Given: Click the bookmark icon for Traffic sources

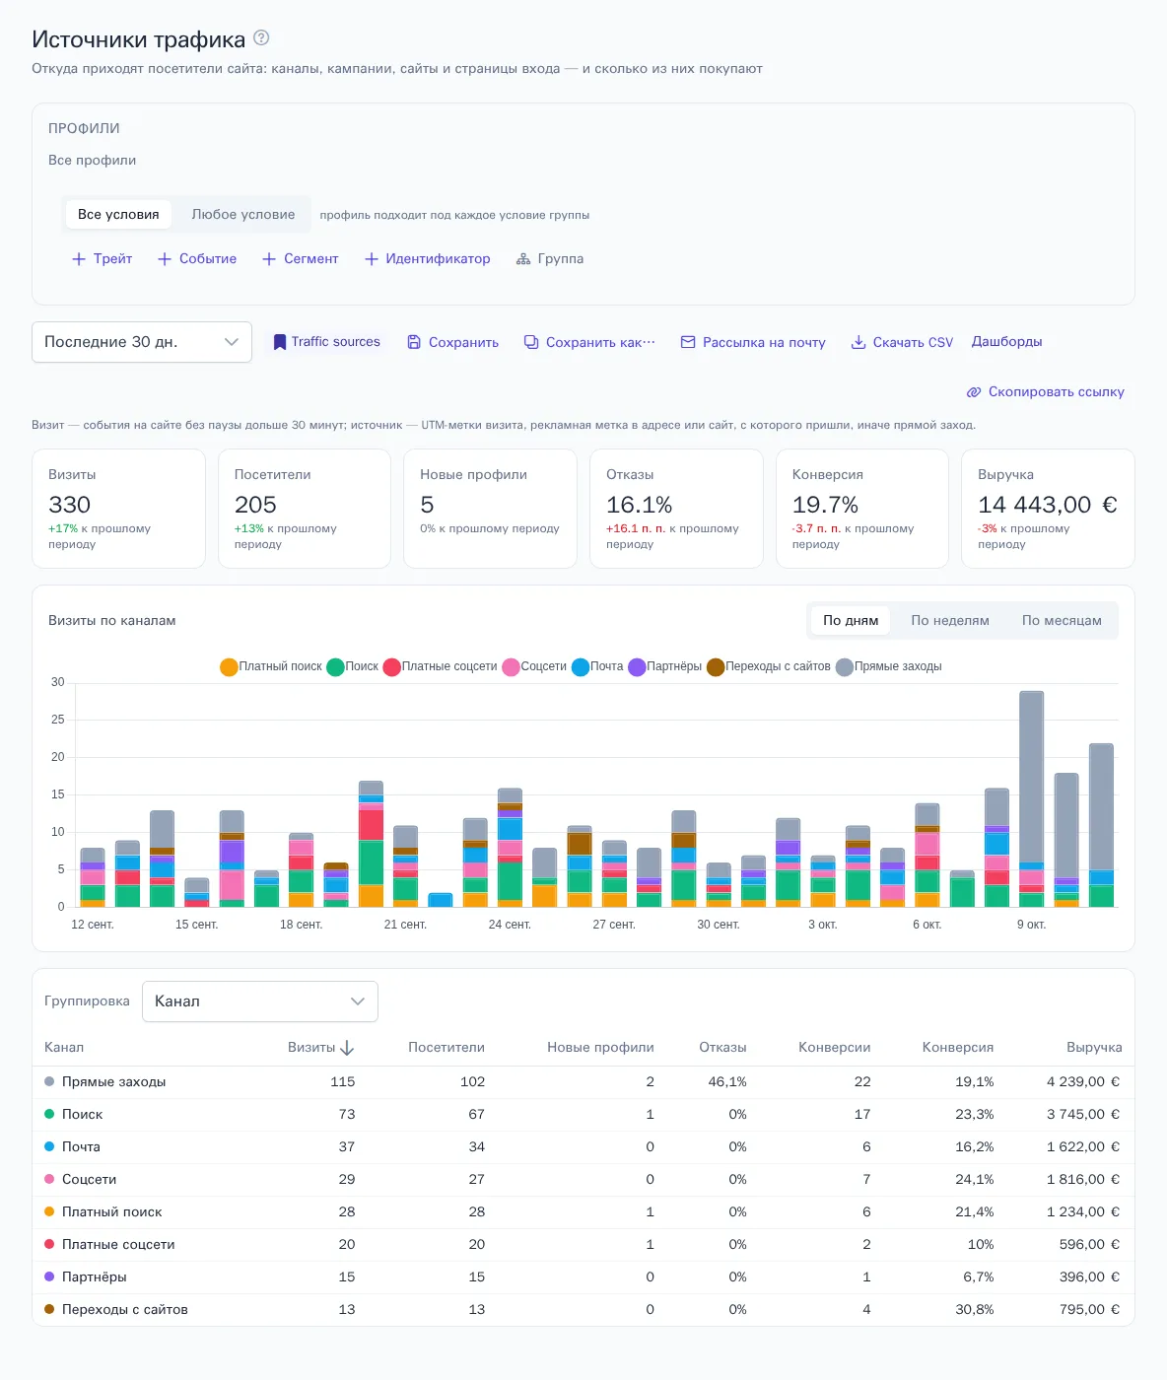Looking at the screenshot, I should (280, 342).
